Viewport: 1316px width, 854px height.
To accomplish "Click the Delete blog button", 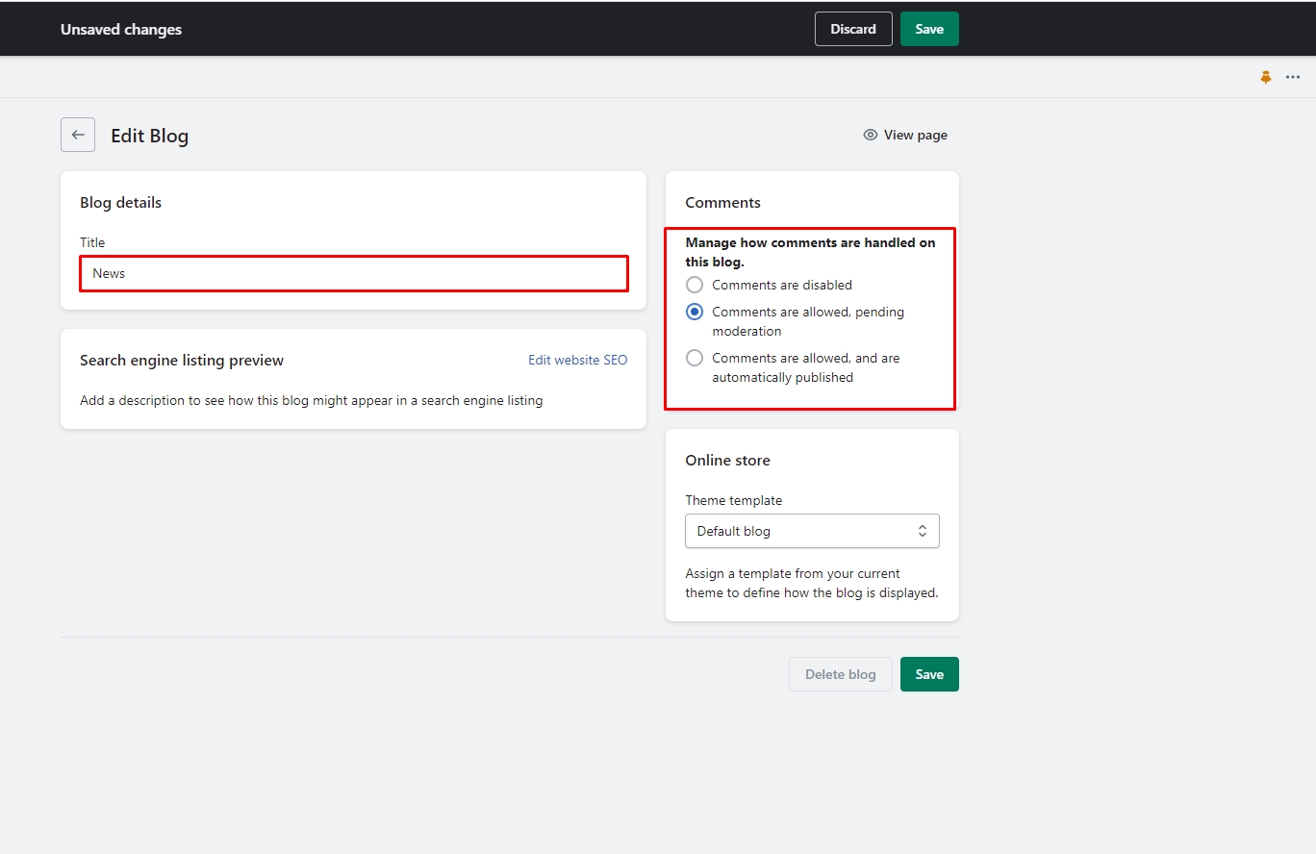I will (x=840, y=674).
